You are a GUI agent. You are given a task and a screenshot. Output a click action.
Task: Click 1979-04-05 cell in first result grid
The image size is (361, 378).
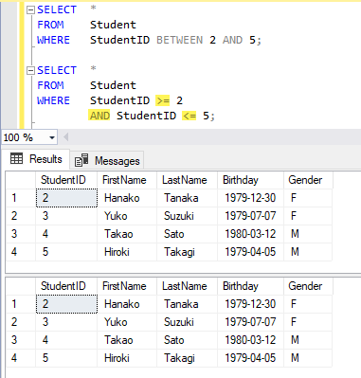point(251,252)
